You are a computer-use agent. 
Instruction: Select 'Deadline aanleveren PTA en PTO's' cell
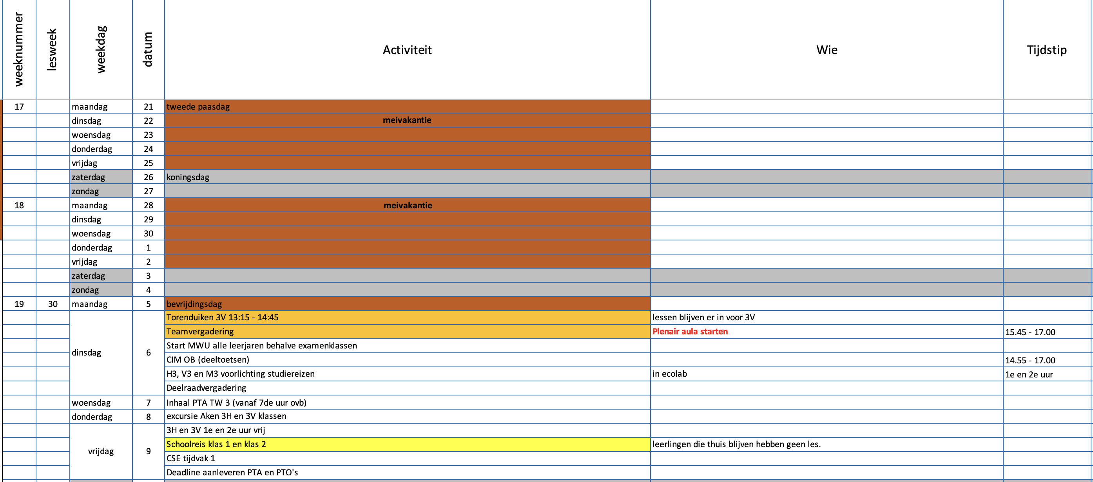[x=407, y=472]
